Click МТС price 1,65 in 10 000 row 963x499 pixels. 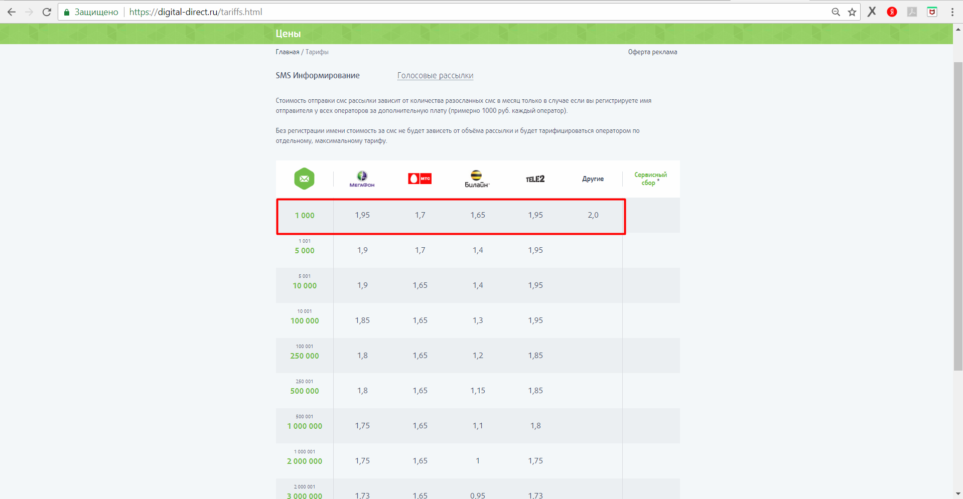pos(420,285)
